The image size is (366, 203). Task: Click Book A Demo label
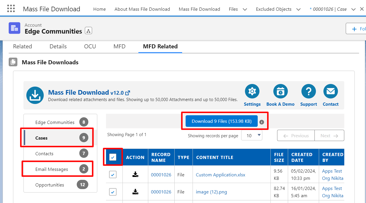click(x=280, y=104)
